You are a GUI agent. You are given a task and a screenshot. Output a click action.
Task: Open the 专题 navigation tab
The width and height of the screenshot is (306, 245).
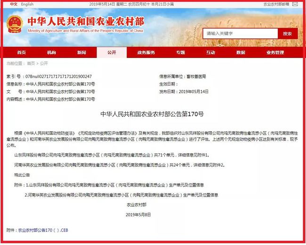click(180, 53)
